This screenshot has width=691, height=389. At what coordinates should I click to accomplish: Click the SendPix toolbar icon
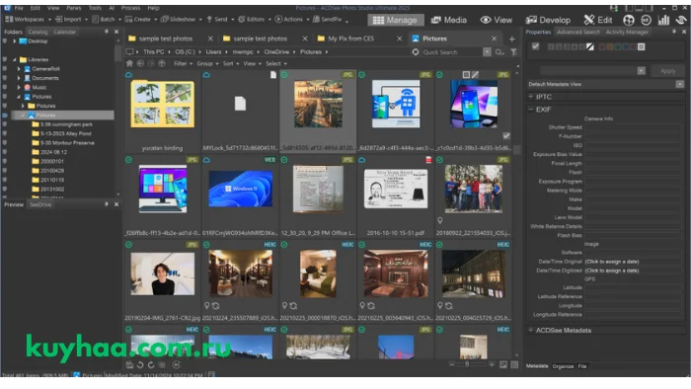pyautogui.click(x=328, y=20)
